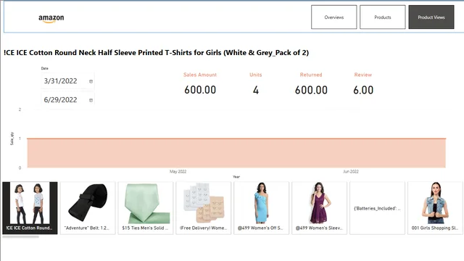Click the Returned value 600.00
Screen dimensions: 464x261
(311, 90)
